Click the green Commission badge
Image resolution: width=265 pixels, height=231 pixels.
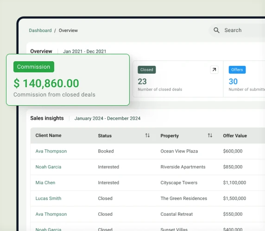(x=34, y=67)
